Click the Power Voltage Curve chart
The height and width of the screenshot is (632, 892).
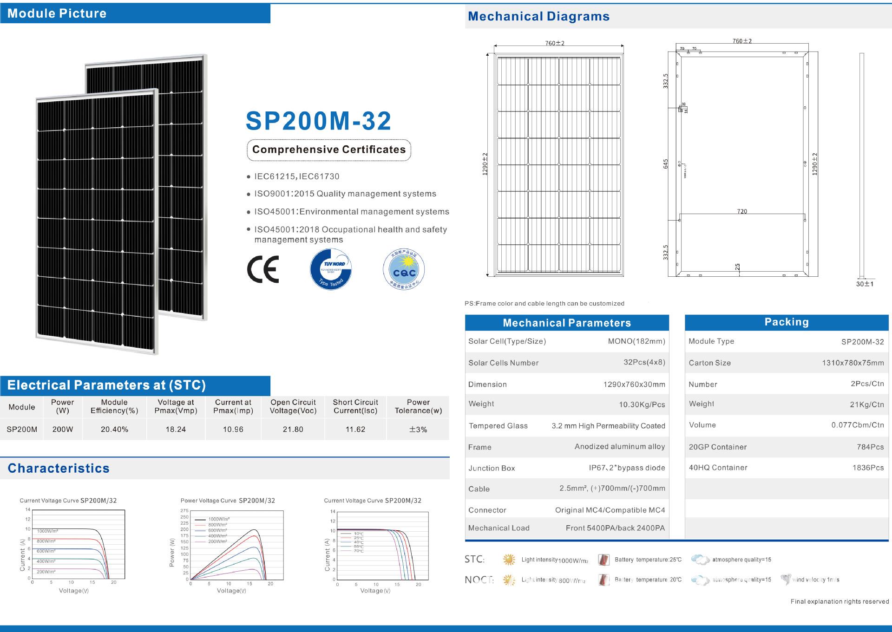coord(236,545)
